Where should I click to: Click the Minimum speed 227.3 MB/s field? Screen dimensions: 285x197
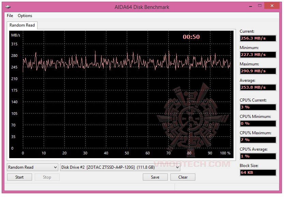pos(258,55)
